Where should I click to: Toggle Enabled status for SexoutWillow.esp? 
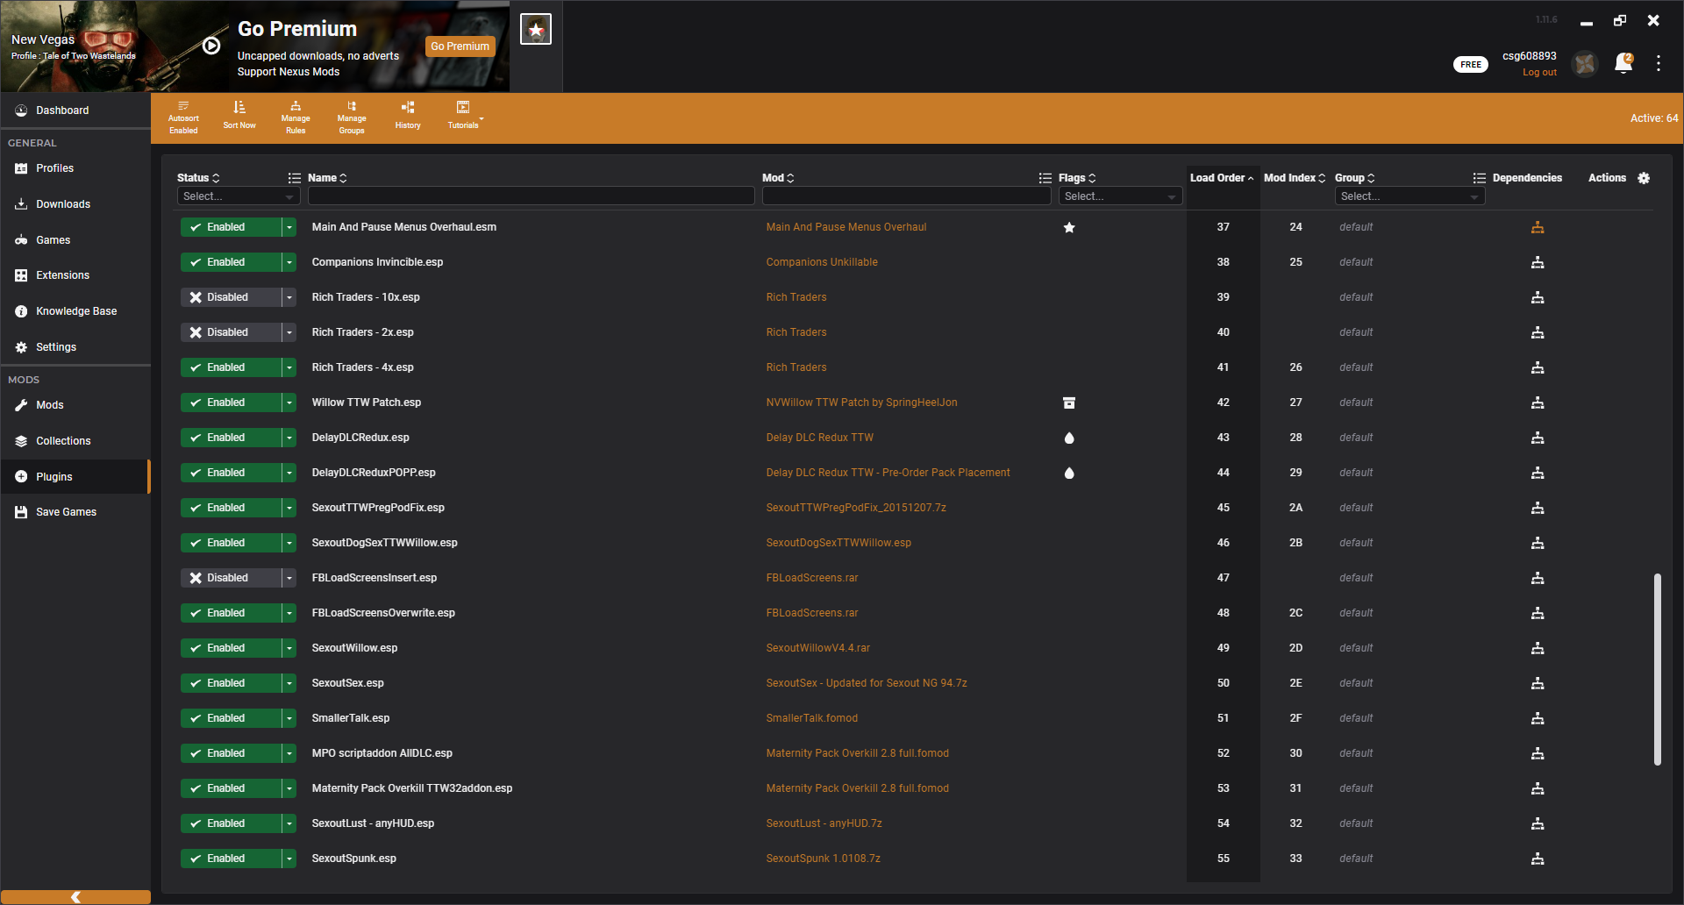coord(231,648)
